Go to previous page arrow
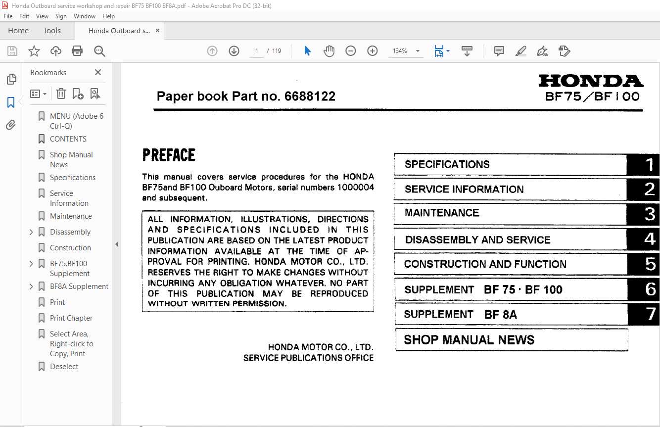 [x=212, y=51]
